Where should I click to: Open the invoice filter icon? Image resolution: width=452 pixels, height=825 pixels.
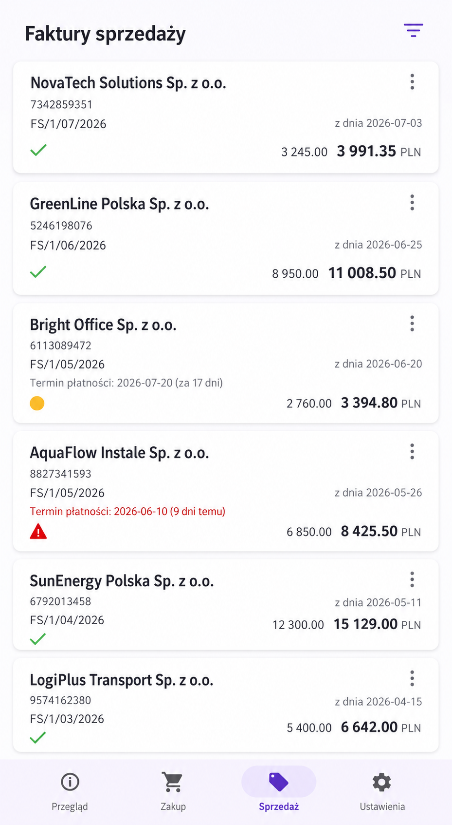point(413,30)
